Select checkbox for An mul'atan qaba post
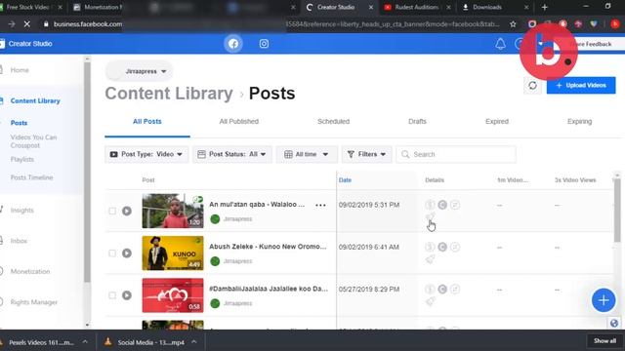Viewport: 625px width, 351px height. coord(112,211)
